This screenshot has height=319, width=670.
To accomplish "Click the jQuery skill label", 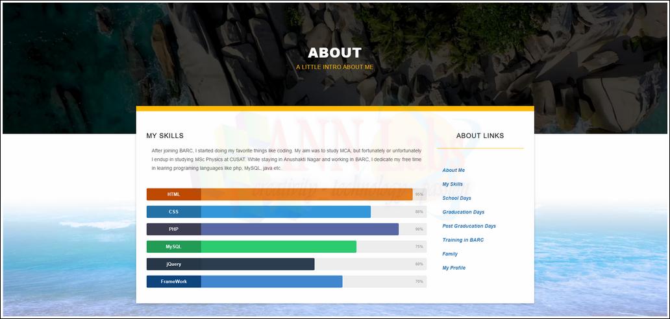I will click(x=173, y=265).
